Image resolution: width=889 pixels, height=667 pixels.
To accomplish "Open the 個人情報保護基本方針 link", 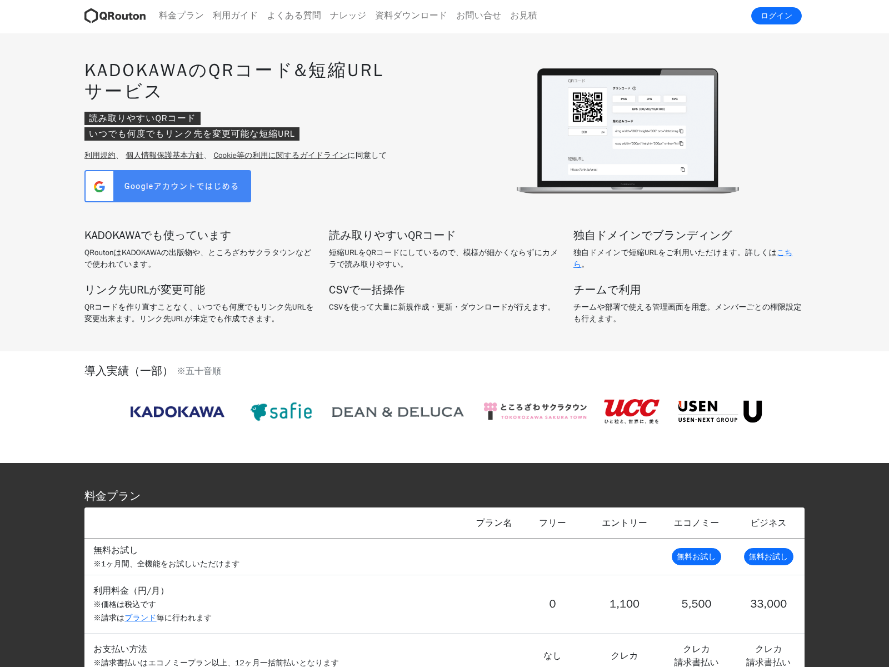I will pyautogui.click(x=164, y=155).
